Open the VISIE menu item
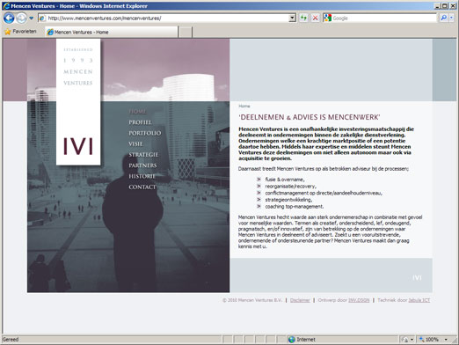 coord(135,143)
